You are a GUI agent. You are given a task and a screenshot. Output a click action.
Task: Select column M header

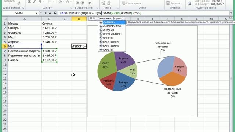[x=211, y=19]
